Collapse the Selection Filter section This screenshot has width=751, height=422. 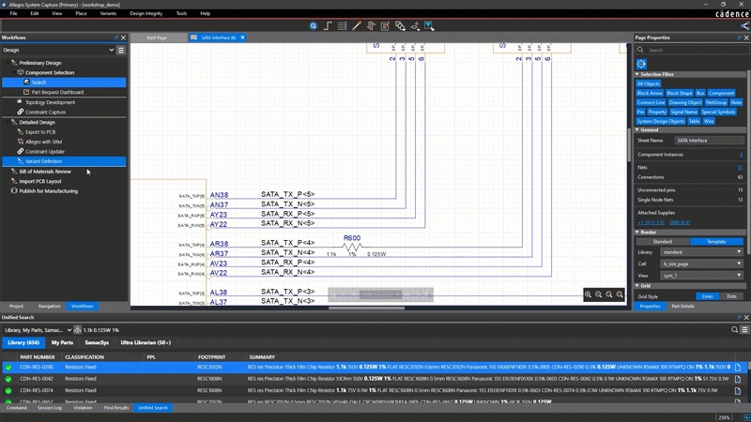coord(637,74)
